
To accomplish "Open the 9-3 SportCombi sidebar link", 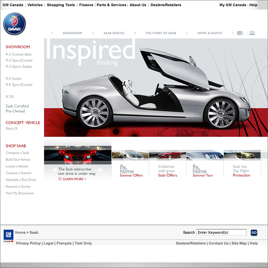I will click(x=19, y=60).
